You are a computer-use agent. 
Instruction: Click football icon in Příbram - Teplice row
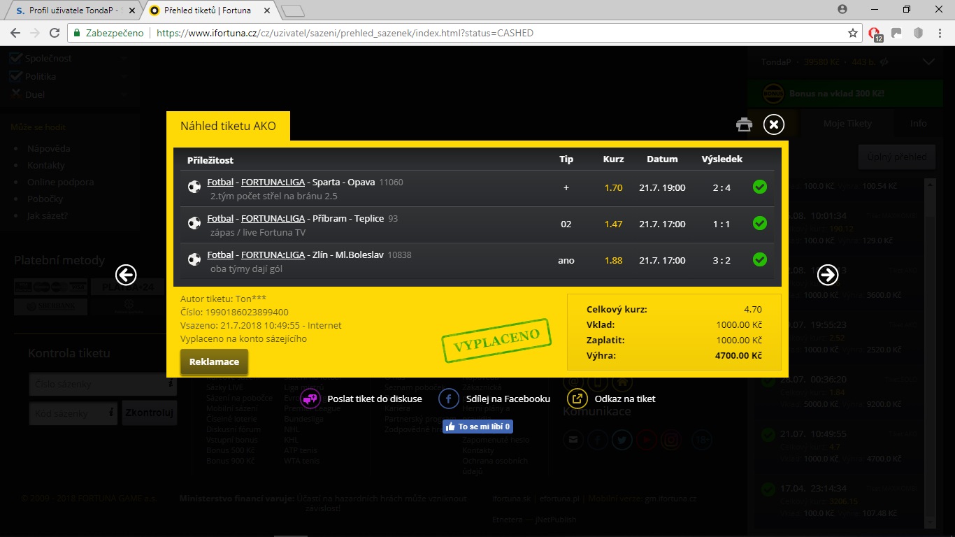pyautogui.click(x=194, y=223)
